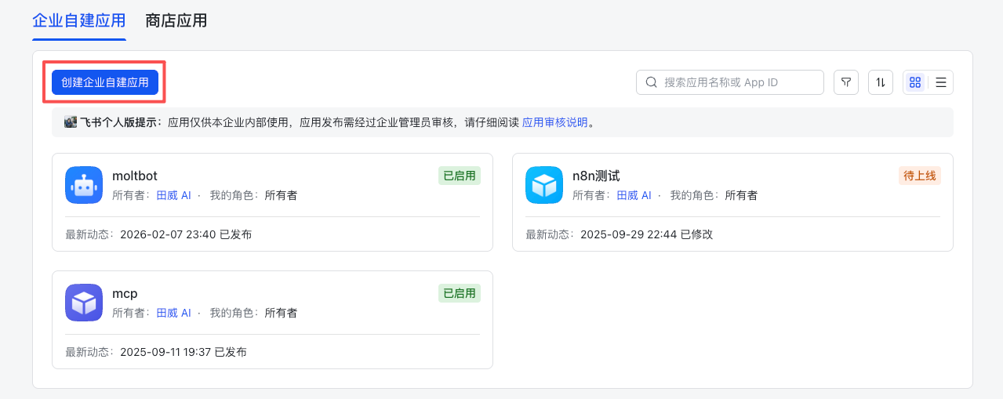
Task: Click 创建企业自建应用 button
Action: tap(105, 82)
